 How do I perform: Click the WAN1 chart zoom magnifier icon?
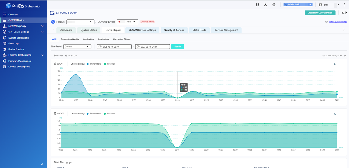pos(335,64)
